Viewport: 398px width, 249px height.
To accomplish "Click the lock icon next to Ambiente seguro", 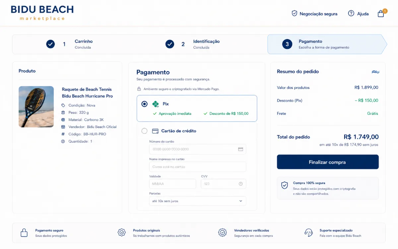I will pyautogui.click(x=139, y=89).
